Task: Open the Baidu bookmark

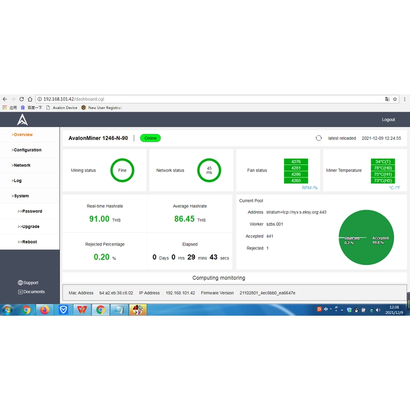Action: tap(31, 108)
